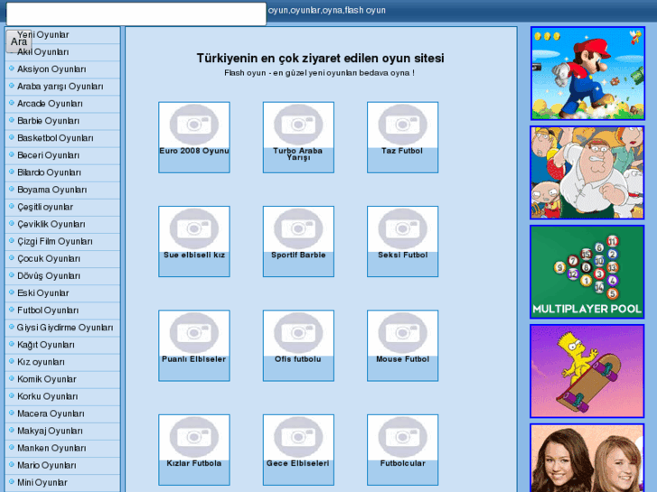
Task: Click the Taz Futbol title text
Action: 402,151
